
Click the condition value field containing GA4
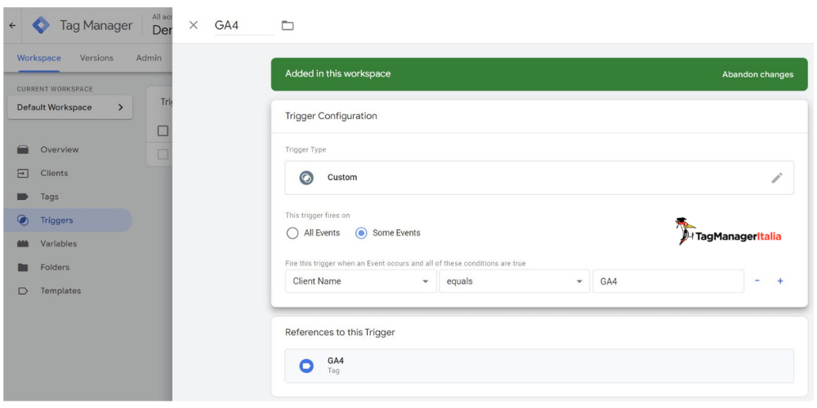[668, 281]
